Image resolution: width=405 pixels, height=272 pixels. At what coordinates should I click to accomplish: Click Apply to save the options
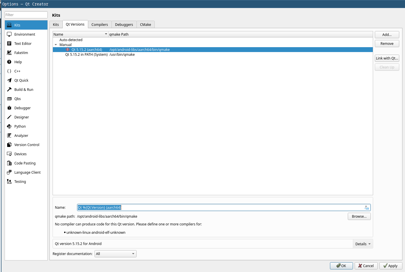coord(390,266)
